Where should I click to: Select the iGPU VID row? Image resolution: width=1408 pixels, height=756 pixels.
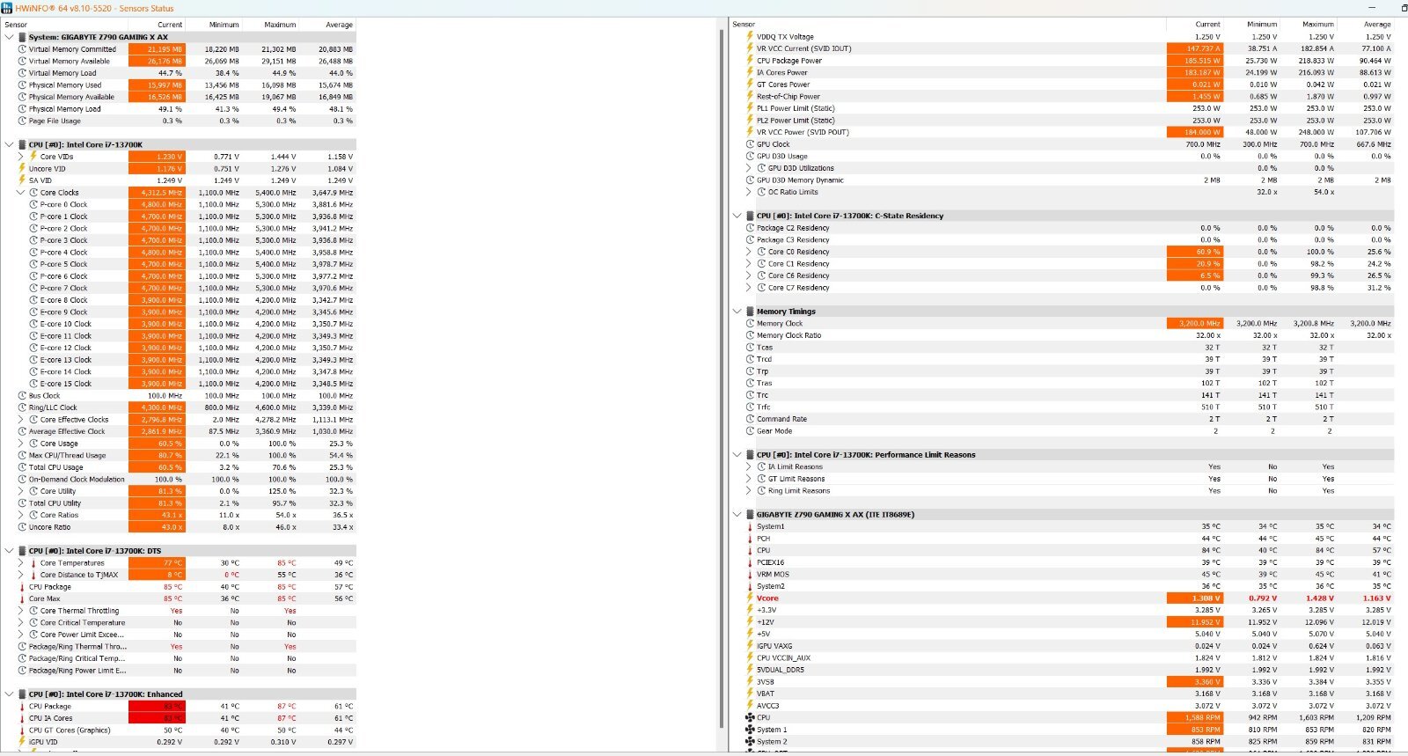179,742
